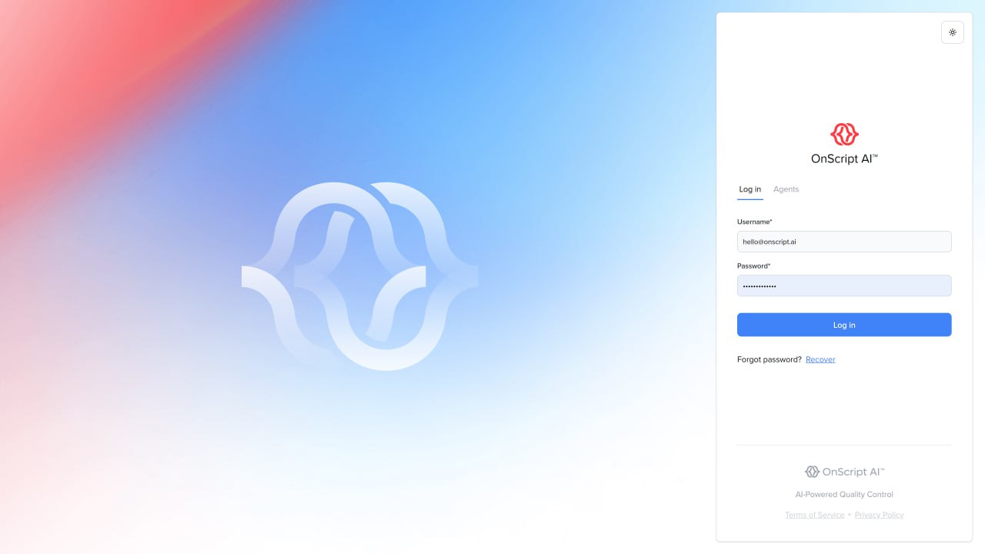Click the blue Log in button
Image resolution: width=985 pixels, height=554 pixels.
click(x=844, y=325)
